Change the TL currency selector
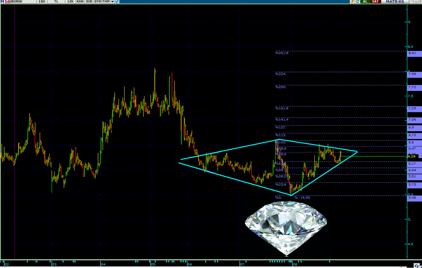 pos(56,2)
